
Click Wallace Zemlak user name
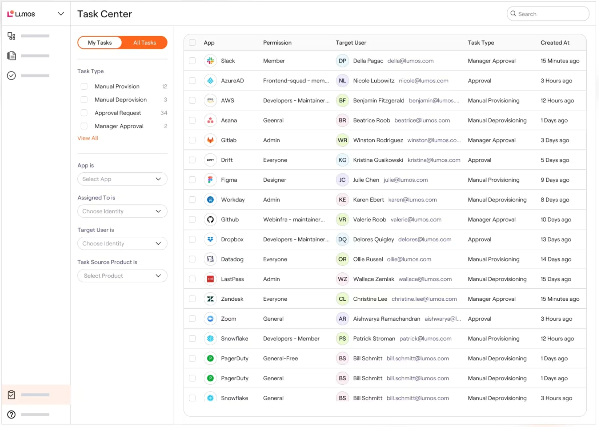pos(374,279)
